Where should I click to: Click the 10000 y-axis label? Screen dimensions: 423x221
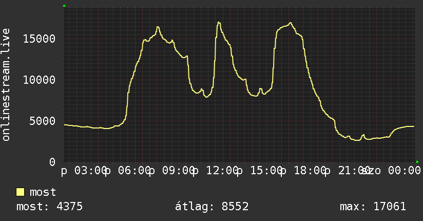[x=39, y=80]
